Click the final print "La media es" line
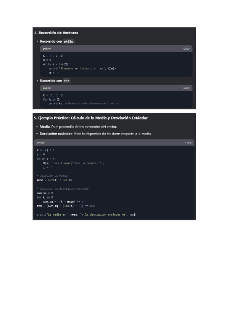The height and width of the screenshot is (323, 229). tap(86, 214)
